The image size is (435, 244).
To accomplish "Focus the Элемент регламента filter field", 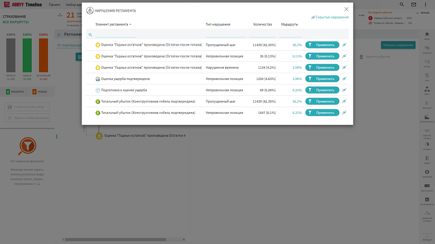I will [x=116, y=34].
